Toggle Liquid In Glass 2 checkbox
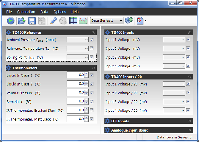199x142 pixels. tap(92, 84)
